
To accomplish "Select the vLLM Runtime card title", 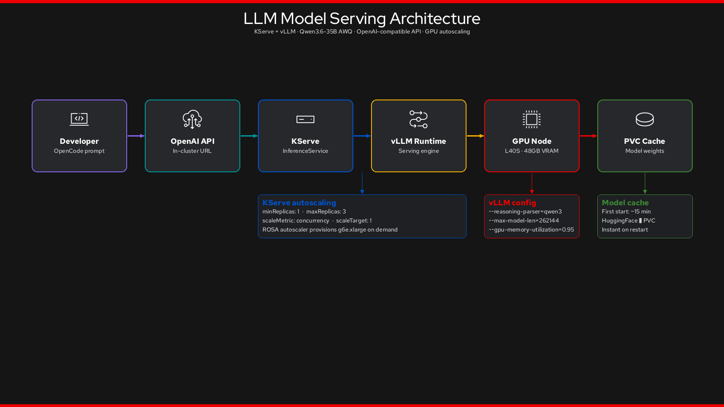I will (x=419, y=141).
